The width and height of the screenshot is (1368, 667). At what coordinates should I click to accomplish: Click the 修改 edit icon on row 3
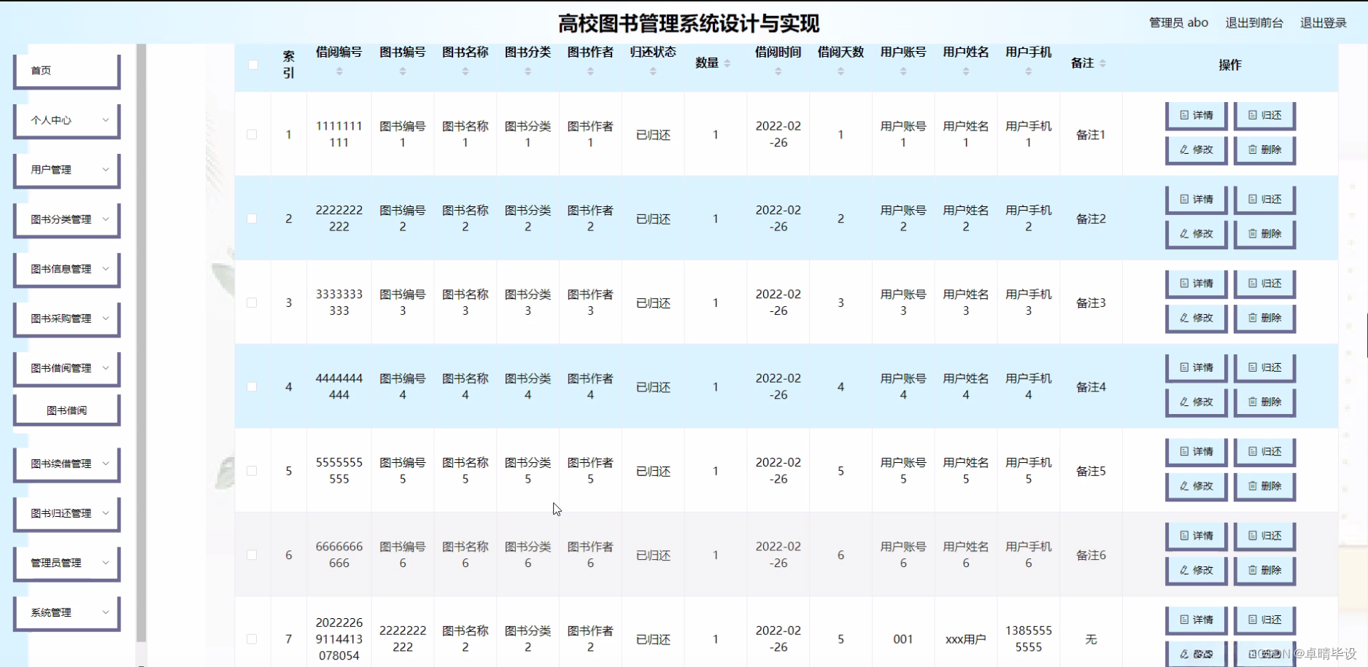[x=1196, y=318]
